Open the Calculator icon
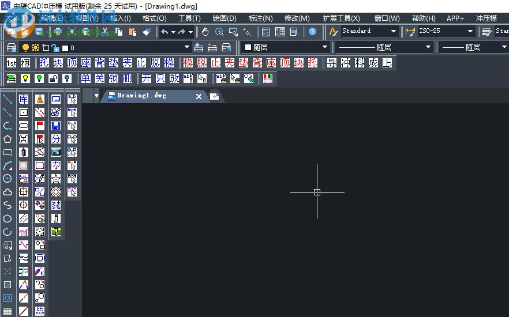 (x=265, y=32)
